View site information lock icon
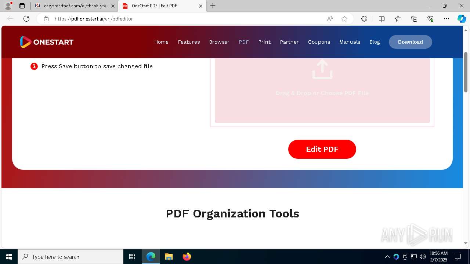The width and height of the screenshot is (470, 264). tap(46, 19)
